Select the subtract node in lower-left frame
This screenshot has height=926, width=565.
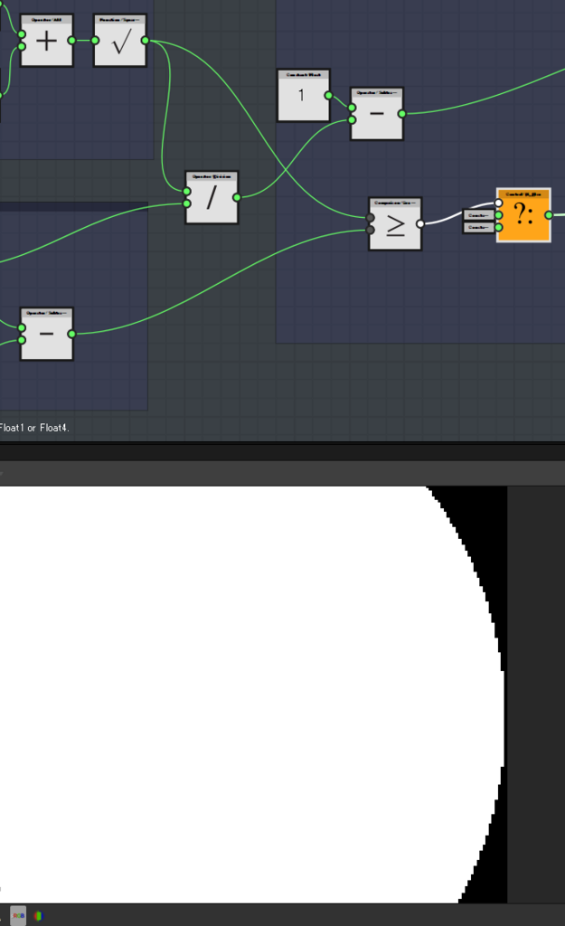pyautogui.click(x=47, y=335)
